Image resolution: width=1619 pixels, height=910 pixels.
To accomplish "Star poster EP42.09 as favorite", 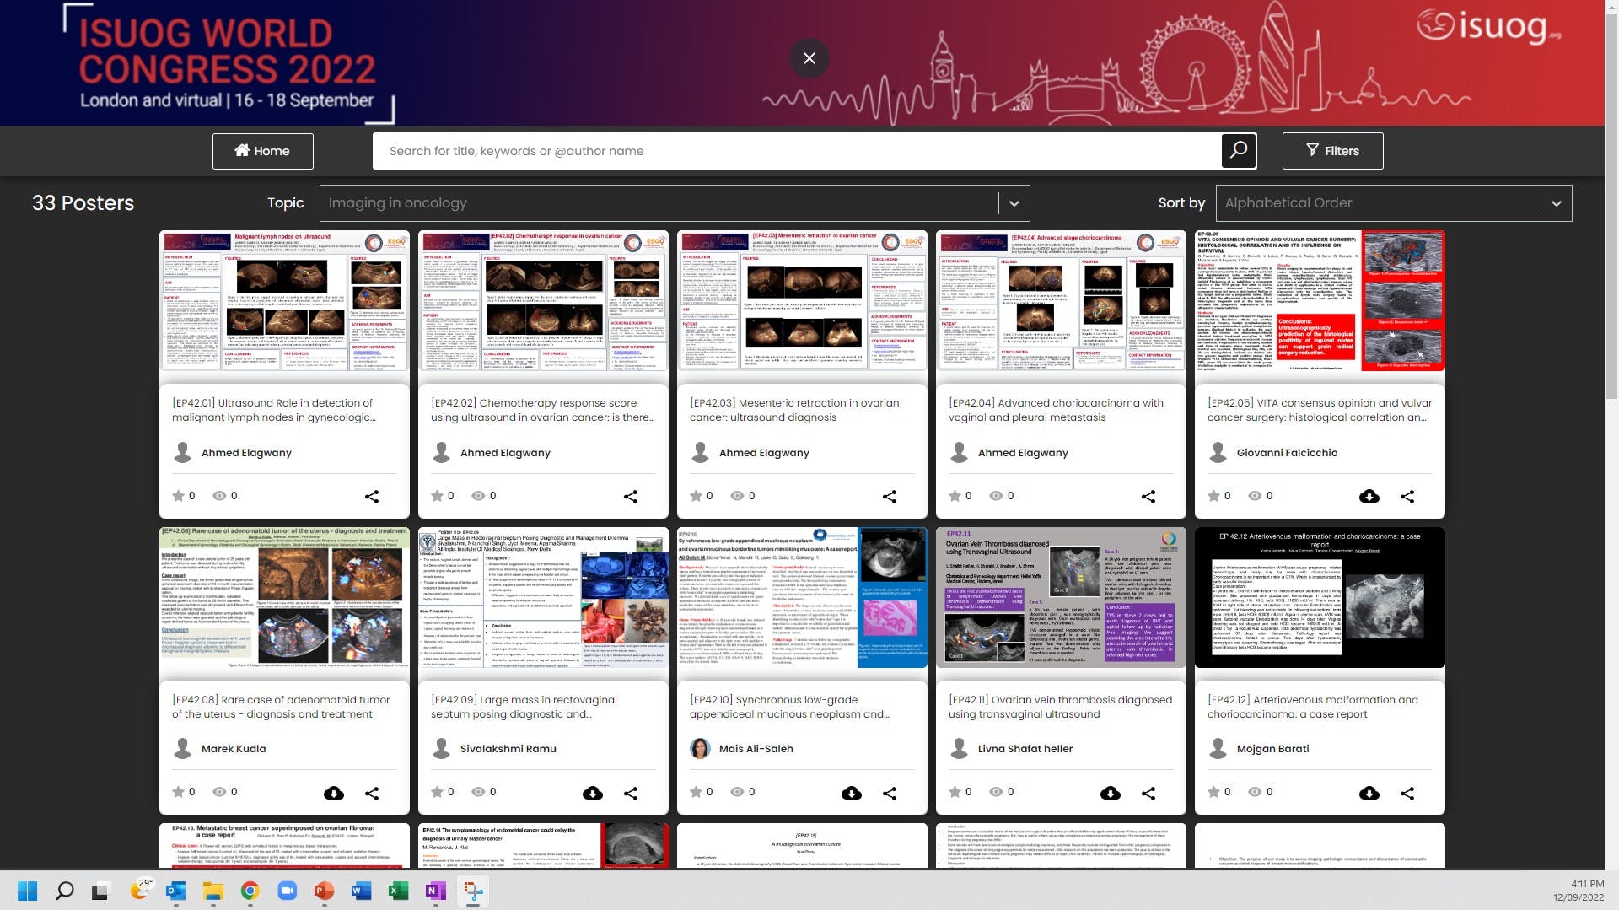I will [437, 792].
